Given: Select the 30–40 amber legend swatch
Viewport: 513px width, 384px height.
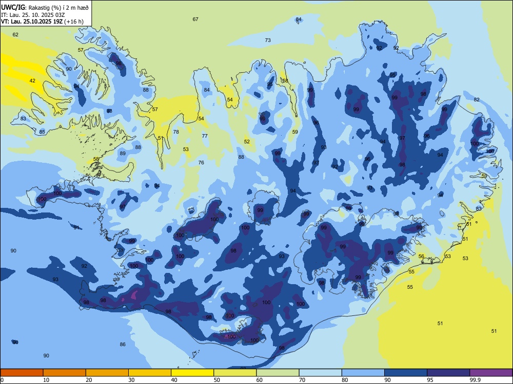Looking at the screenshot, I should pyautogui.click(x=150, y=373).
